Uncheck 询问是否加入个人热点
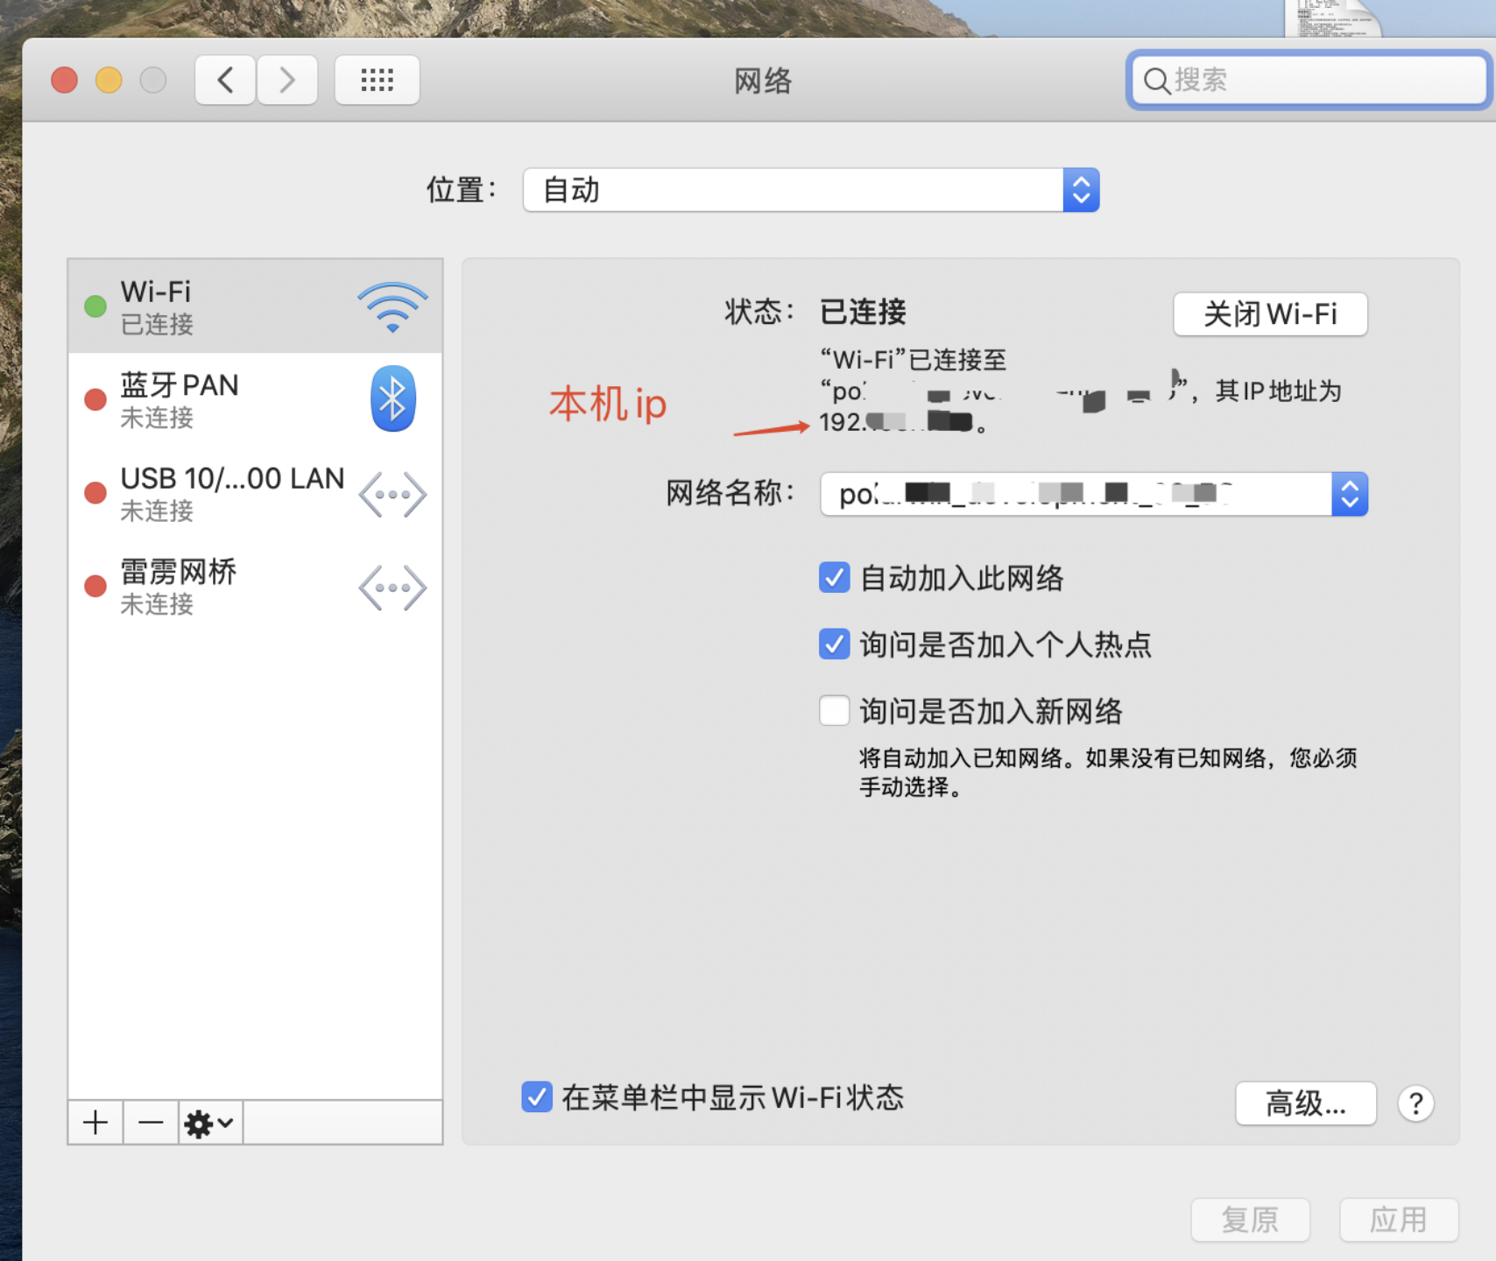Viewport: 1496px width, 1261px height. tap(834, 645)
